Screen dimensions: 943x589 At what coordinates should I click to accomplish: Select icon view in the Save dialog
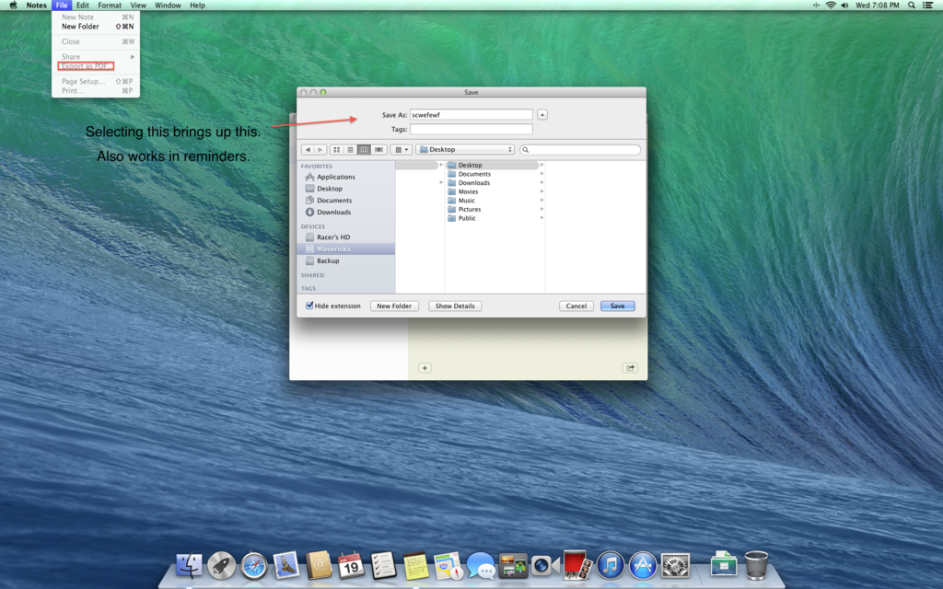click(x=337, y=149)
